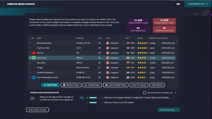Click the Squad Budget Value panel
This screenshot has width=212, height=119.
click(x=138, y=22)
